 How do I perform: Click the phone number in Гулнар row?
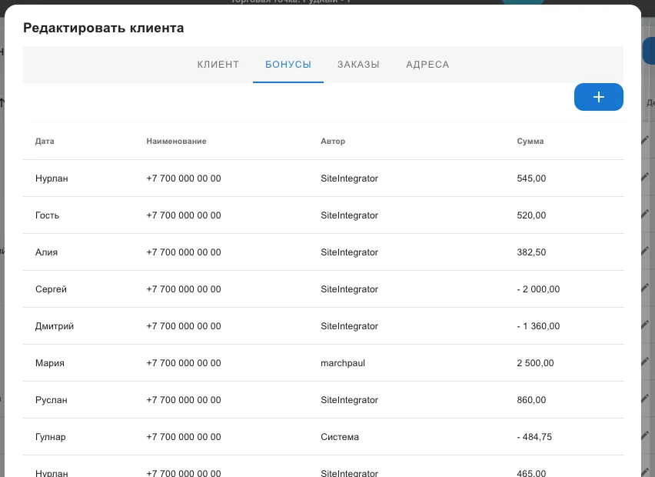[184, 437]
